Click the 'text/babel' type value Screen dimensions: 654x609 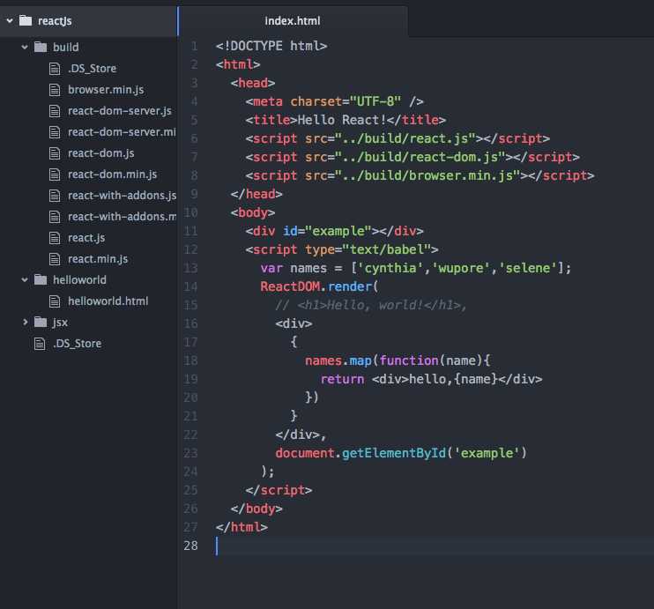387,249
